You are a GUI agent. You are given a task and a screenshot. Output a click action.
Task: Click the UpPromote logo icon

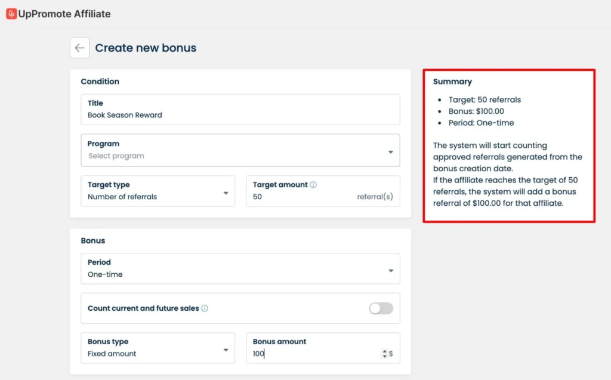point(11,14)
